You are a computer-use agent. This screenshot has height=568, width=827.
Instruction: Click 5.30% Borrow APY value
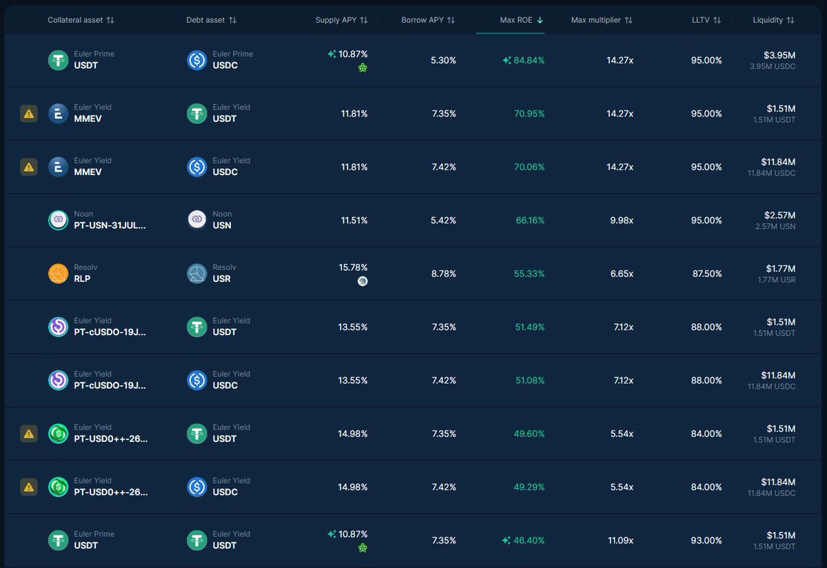[x=443, y=60]
